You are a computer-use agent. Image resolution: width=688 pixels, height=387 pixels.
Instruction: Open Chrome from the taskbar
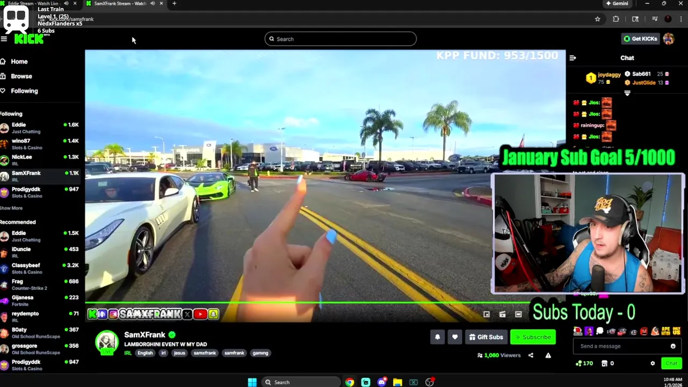click(350, 382)
